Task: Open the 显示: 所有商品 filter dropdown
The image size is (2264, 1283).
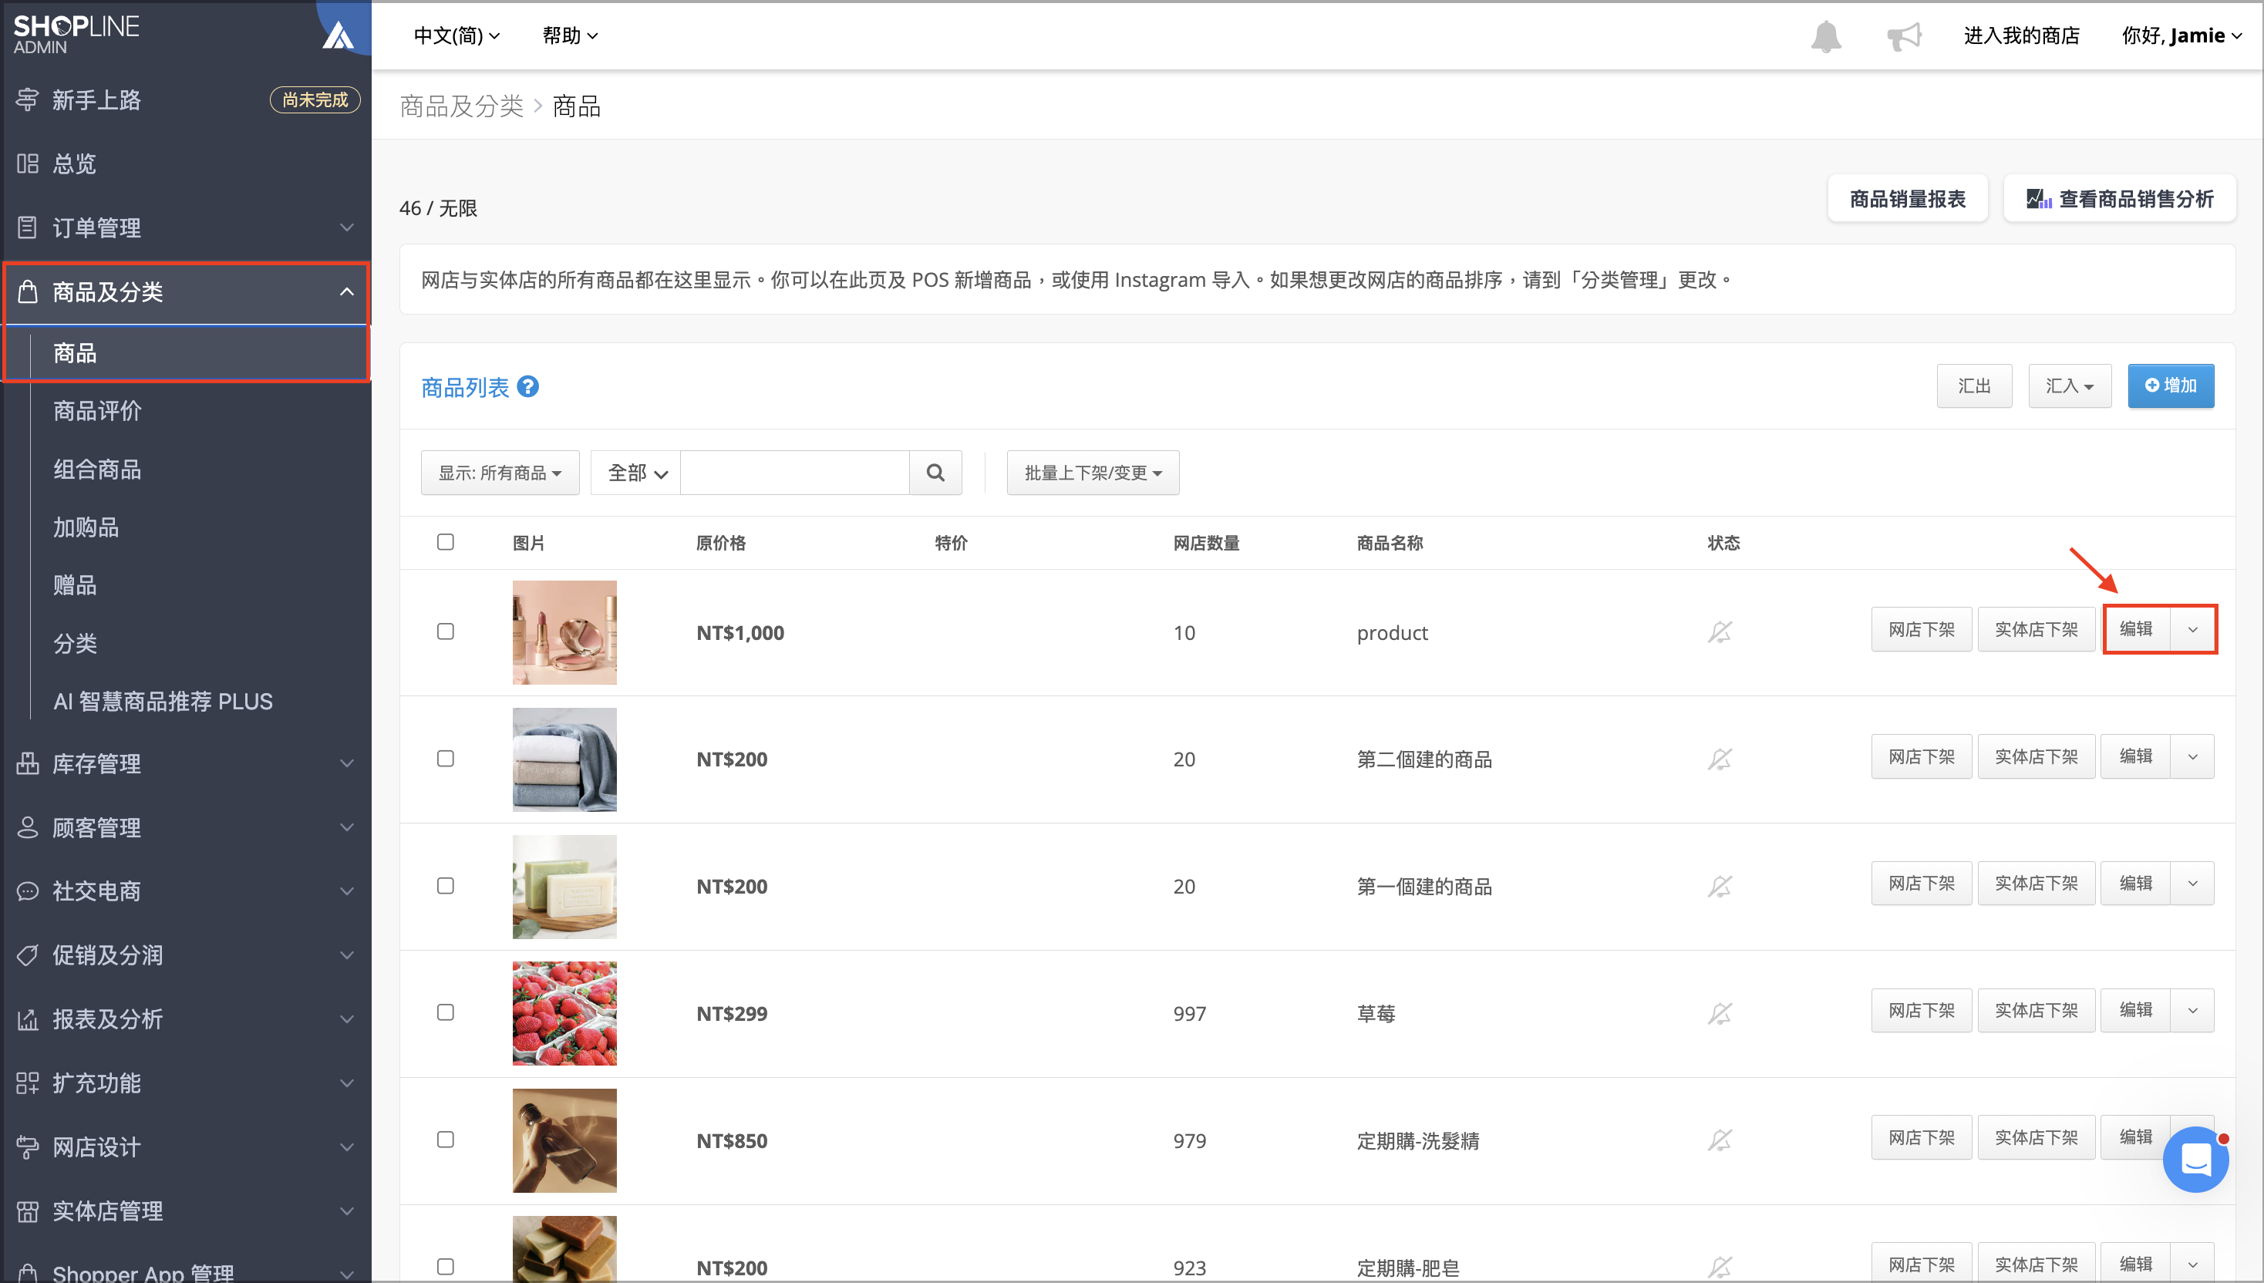Action: (x=500, y=473)
